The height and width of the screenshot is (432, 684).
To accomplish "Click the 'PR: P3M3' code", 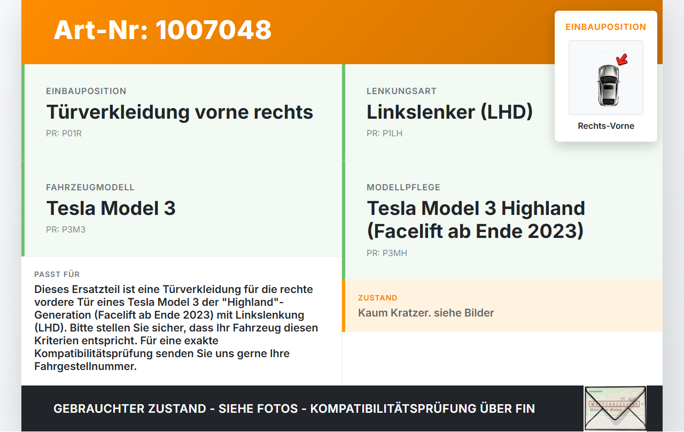I will click(66, 230).
